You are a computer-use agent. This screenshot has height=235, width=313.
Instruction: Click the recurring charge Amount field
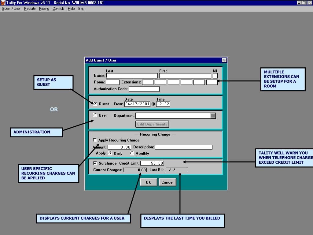(x=120, y=147)
